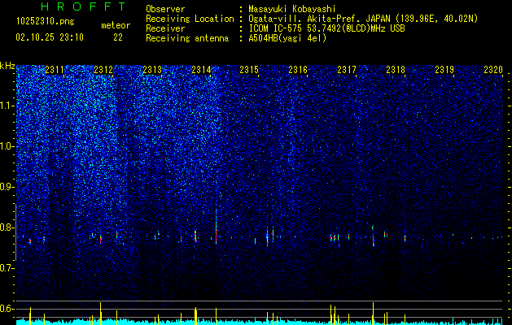Click the 1.0 kHz axis label
This screenshot has height=325, width=512.
[7, 146]
